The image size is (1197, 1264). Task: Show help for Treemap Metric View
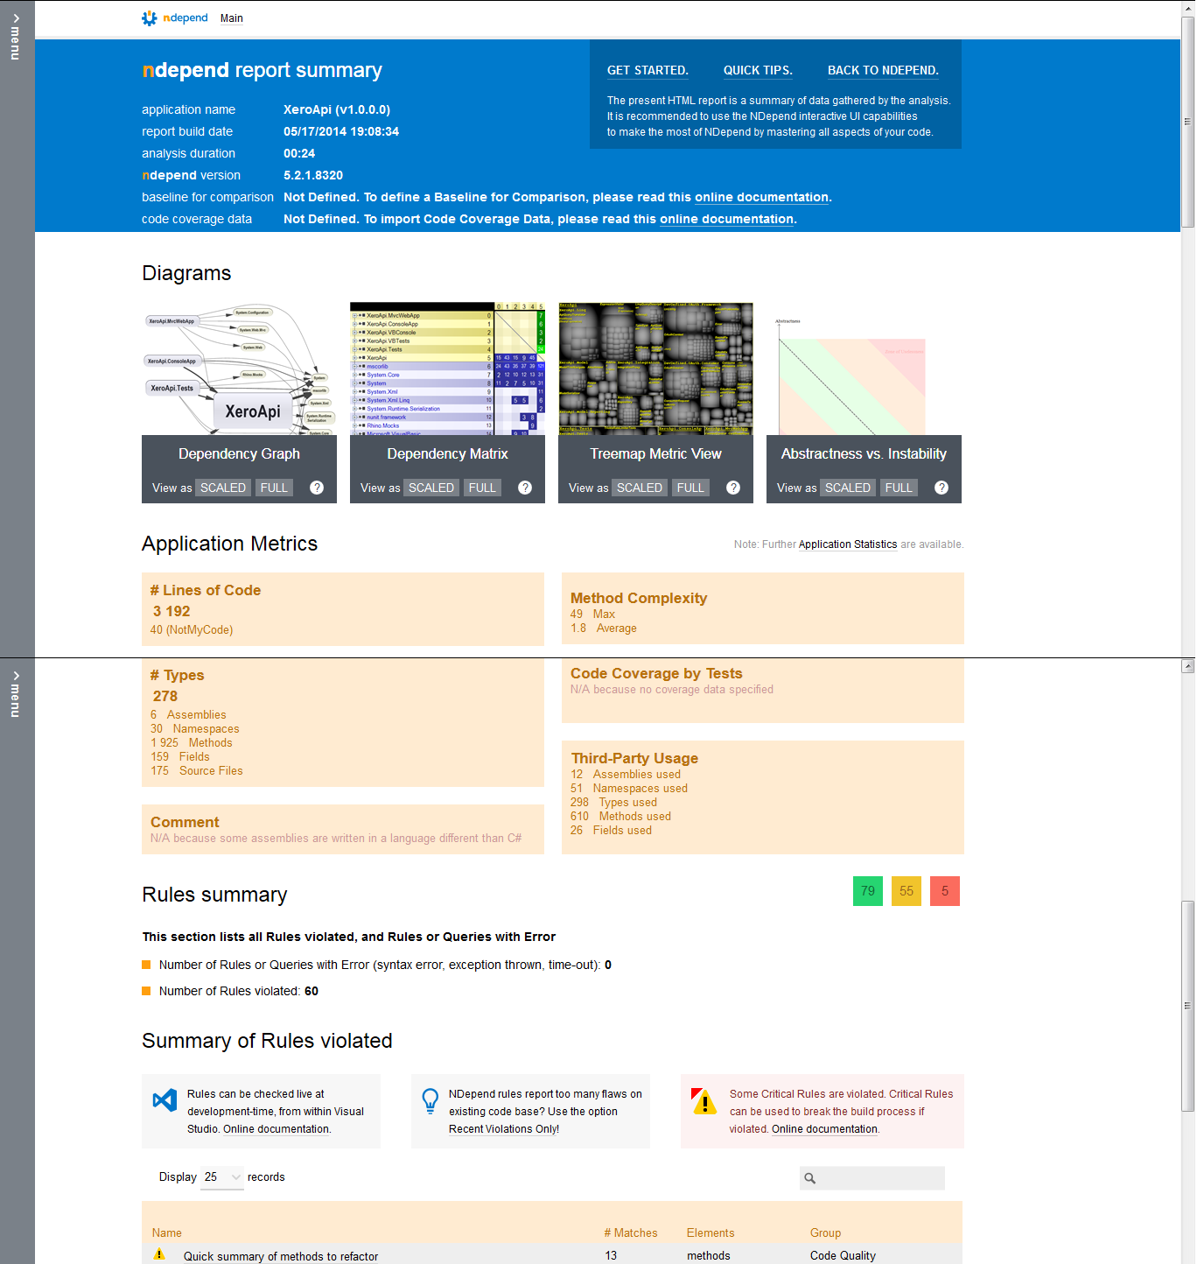click(733, 488)
